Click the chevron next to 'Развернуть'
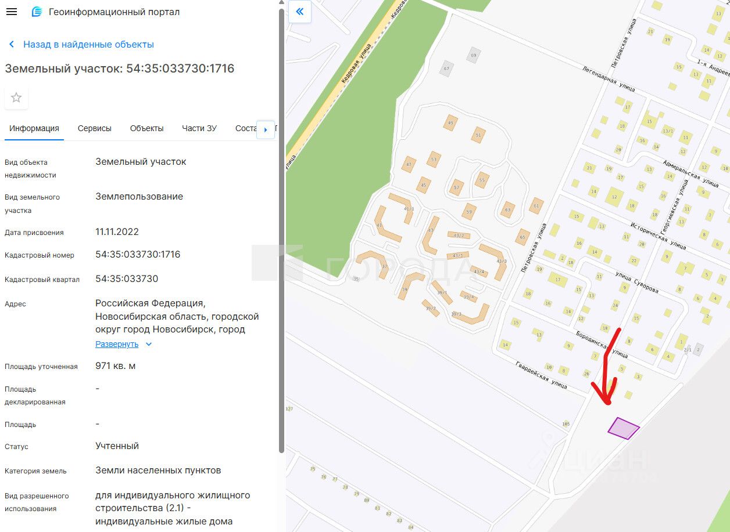The image size is (730, 532). (149, 344)
